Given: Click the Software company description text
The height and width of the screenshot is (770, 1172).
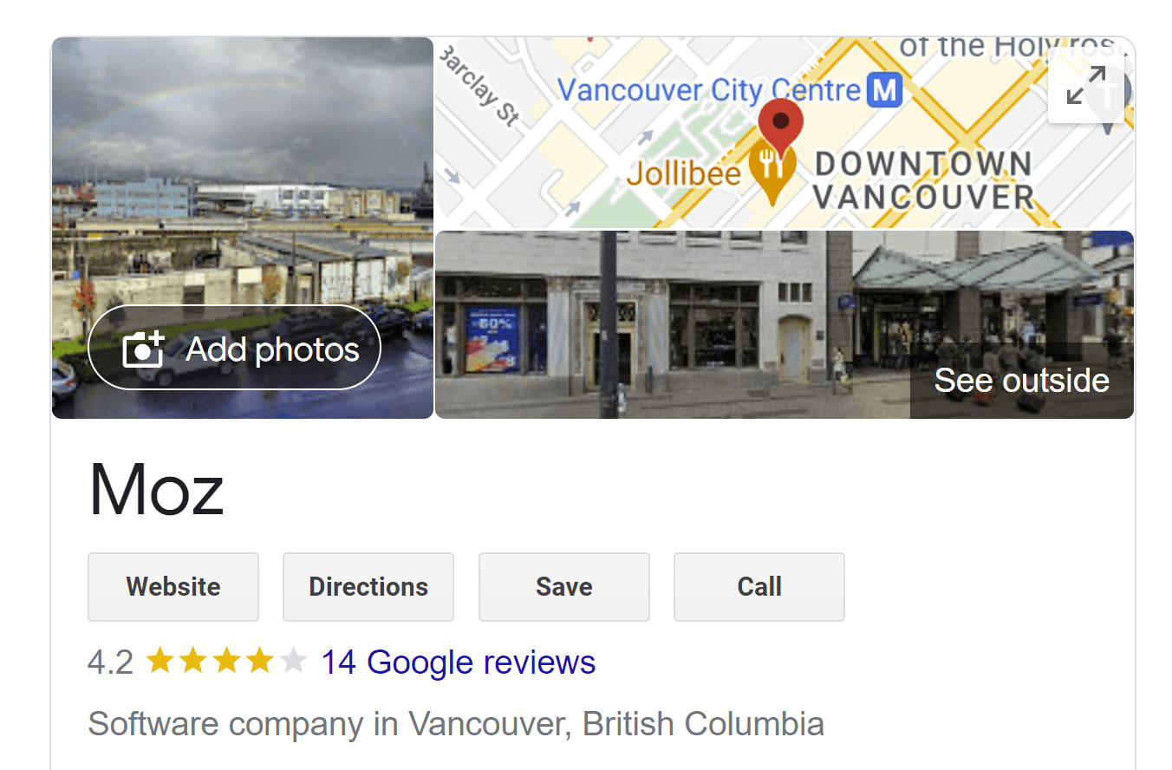Looking at the screenshot, I should (x=456, y=723).
